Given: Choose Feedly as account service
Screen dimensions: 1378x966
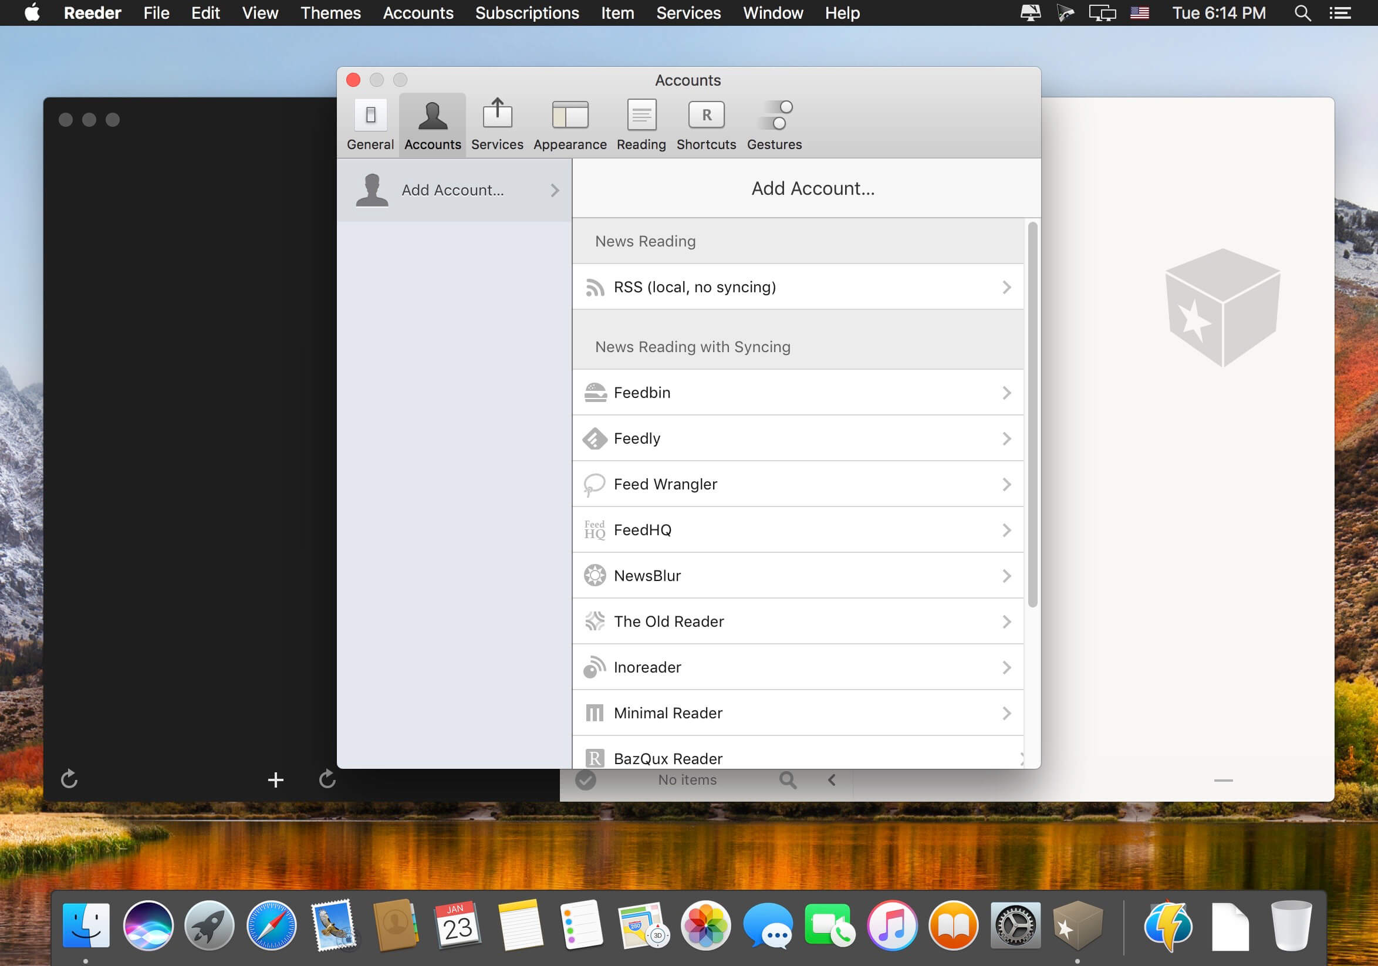Looking at the screenshot, I should click(x=798, y=438).
